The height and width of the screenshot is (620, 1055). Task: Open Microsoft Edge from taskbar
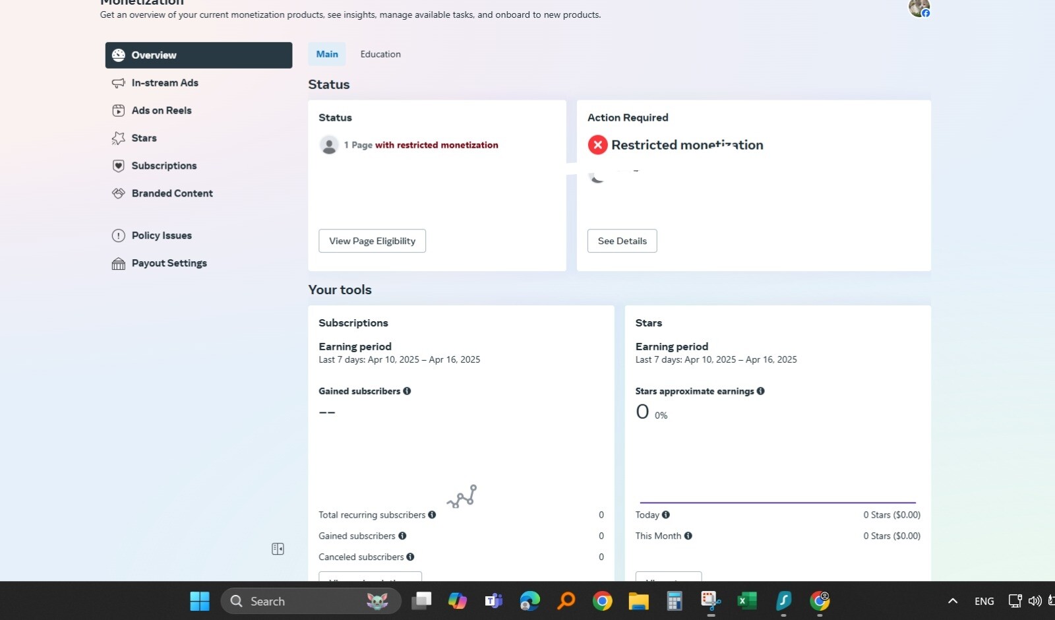pos(530,602)
